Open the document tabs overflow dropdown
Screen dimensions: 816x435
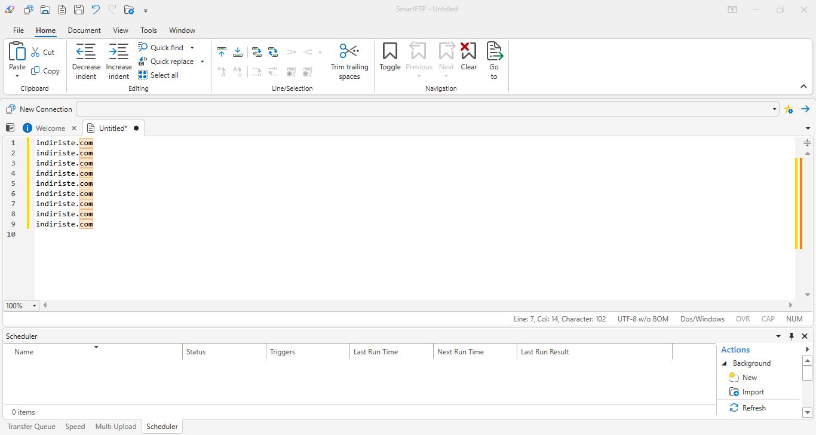808,128
